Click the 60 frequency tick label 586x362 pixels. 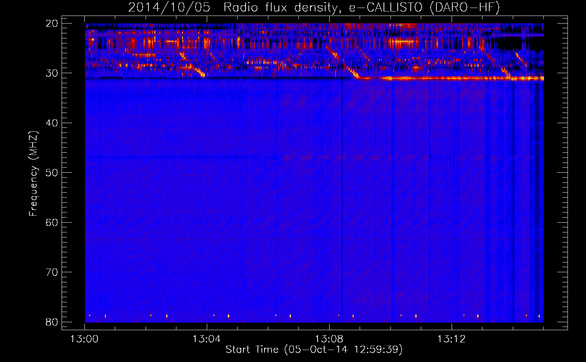coord(52,222)
